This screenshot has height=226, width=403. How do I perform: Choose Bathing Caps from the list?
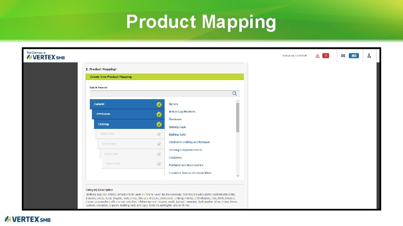pos(177,127)
